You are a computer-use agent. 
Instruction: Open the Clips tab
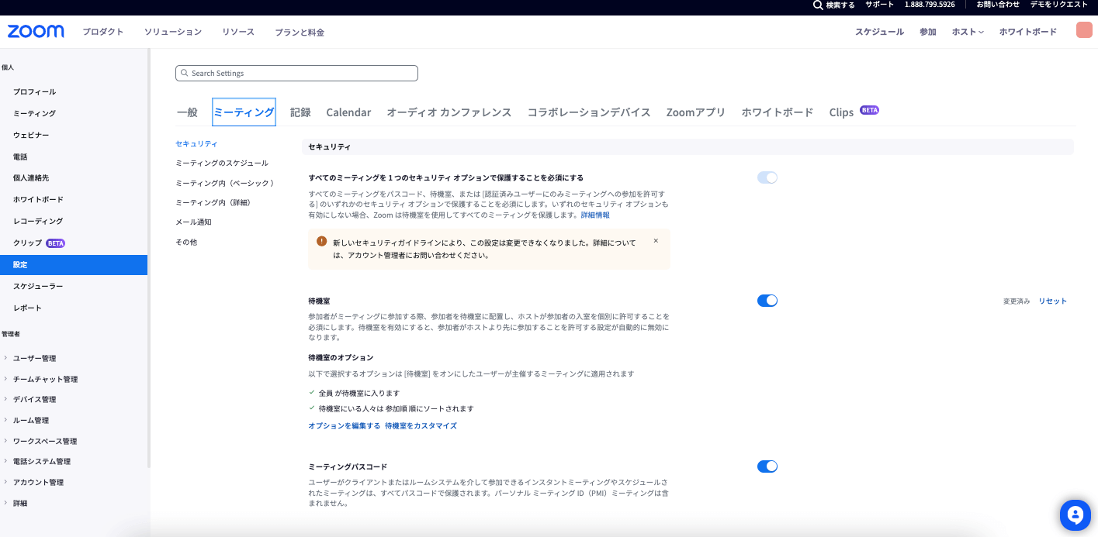pyautogui.click(x=841, y=112)
